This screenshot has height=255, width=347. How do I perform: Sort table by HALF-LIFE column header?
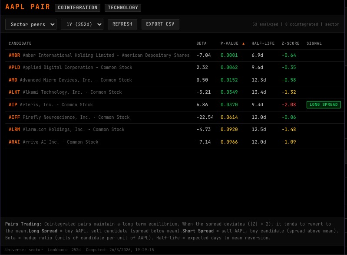tap(263, 43)
